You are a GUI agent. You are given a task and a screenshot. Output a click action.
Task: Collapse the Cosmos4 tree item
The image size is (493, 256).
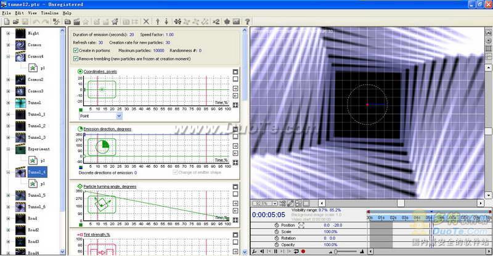pos(8,56)
